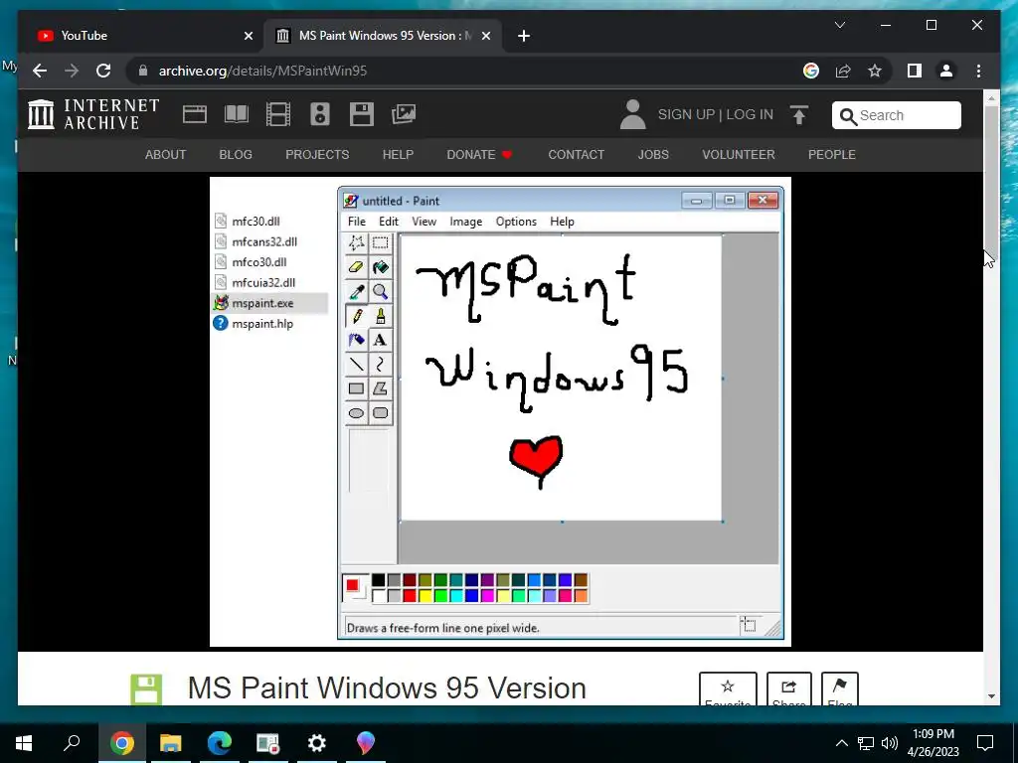
Task: Open the Software floppy-disk icon in header
Action: (362, 114)
